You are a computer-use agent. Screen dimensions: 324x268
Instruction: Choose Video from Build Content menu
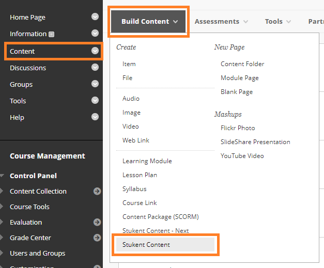[x=130, y=127]
